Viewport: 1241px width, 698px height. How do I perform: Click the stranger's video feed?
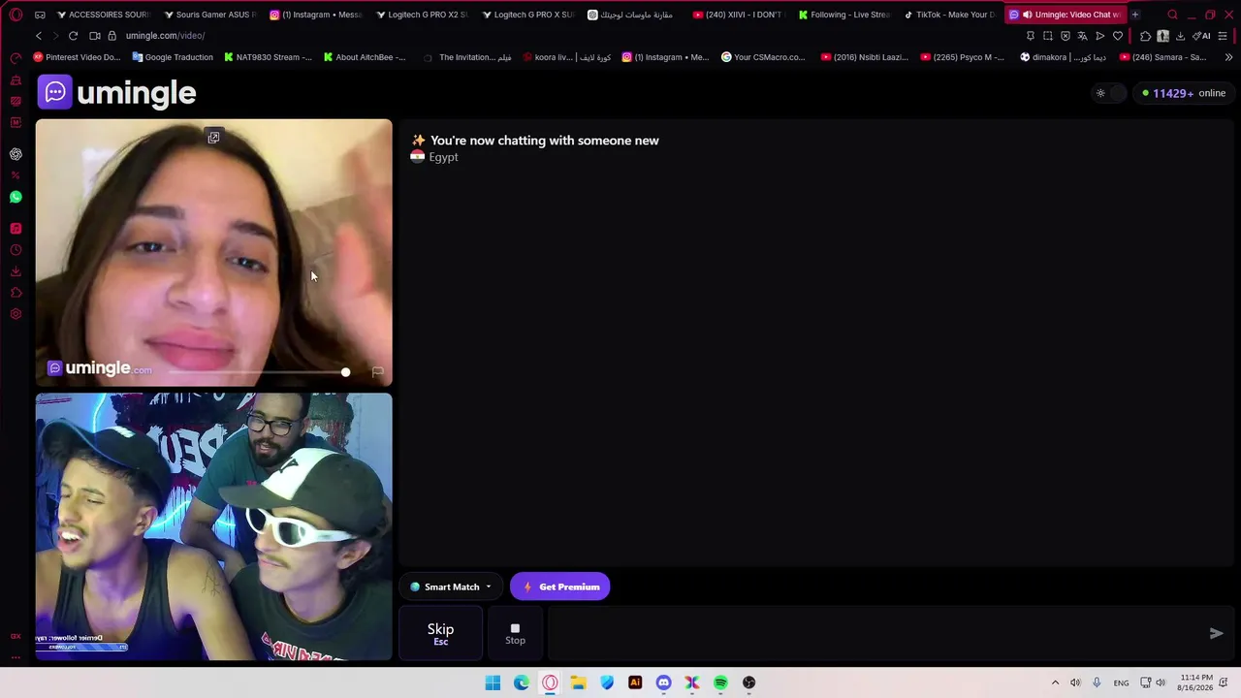[x=213, y=252]
